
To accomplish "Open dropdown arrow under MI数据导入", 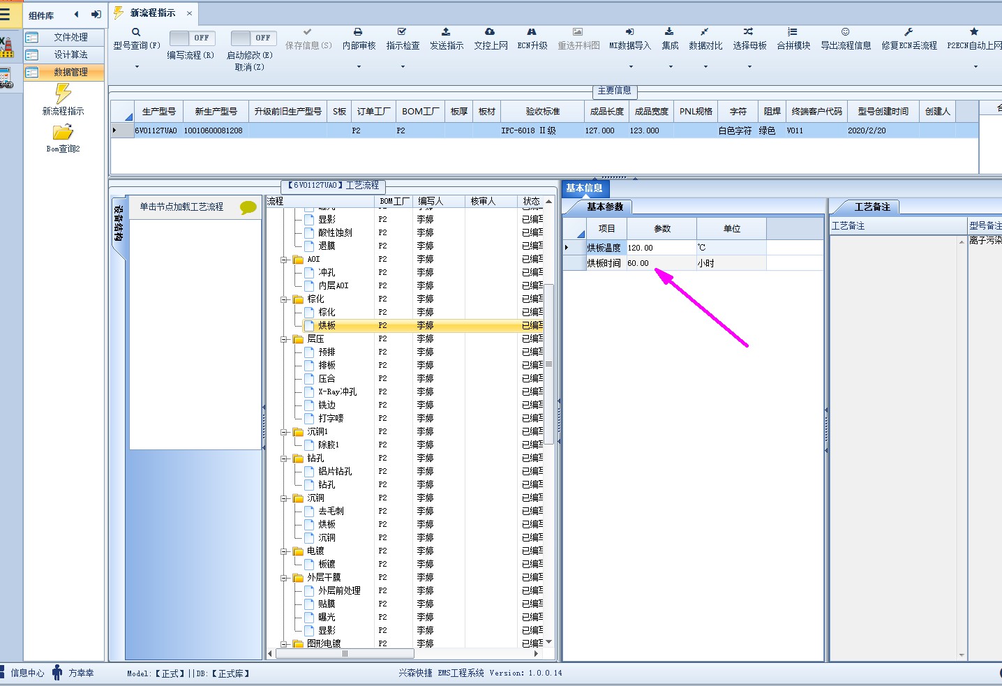I will click(631, 67).
